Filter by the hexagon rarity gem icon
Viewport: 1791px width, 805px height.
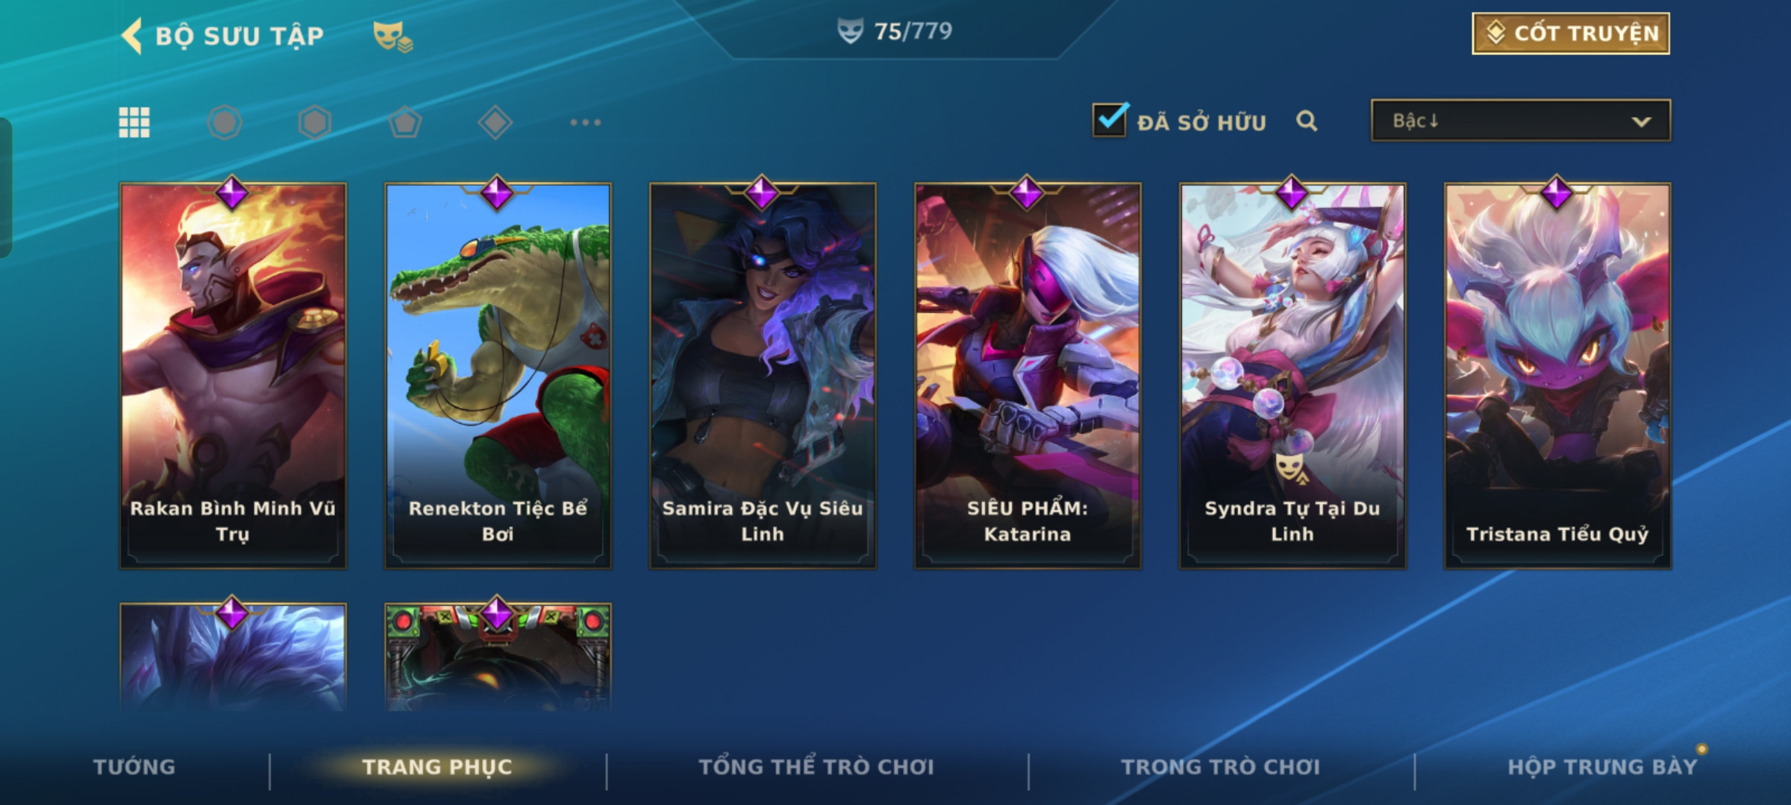315,122
